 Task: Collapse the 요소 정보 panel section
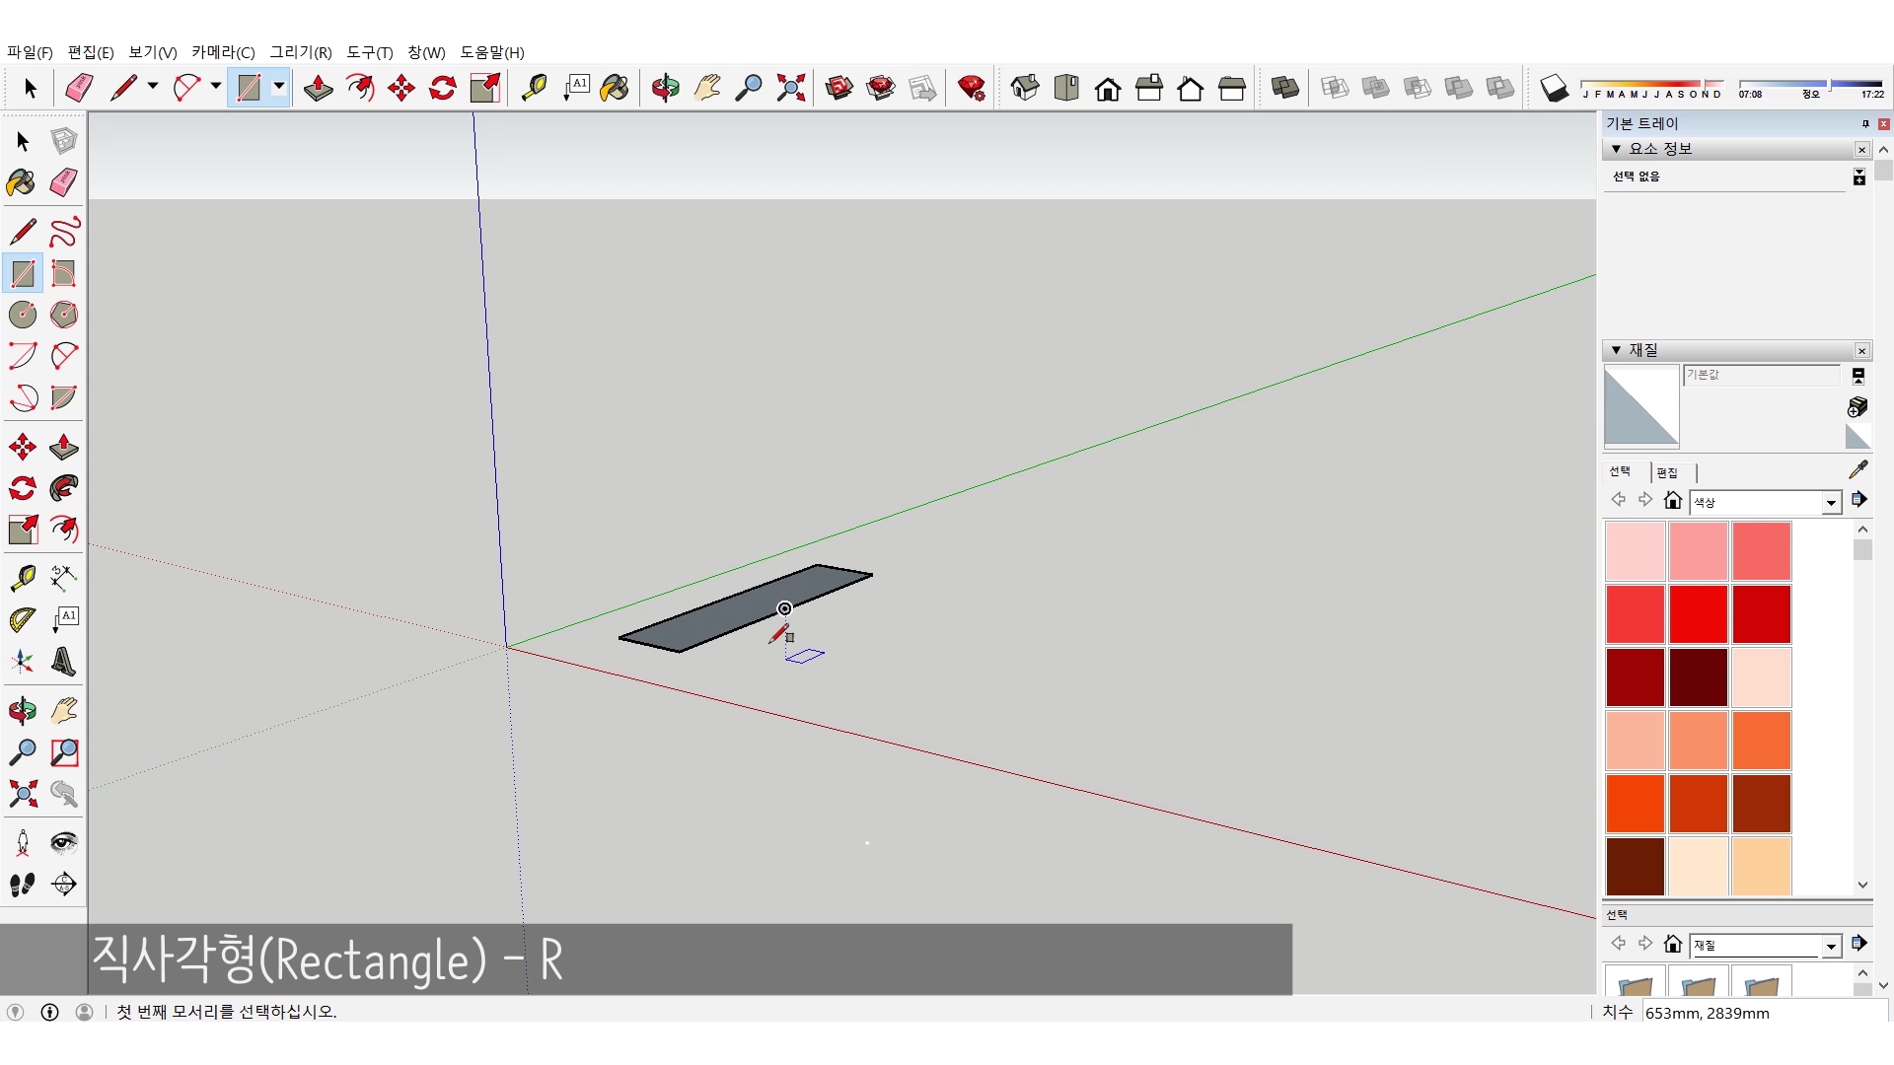pos(1616,149)
